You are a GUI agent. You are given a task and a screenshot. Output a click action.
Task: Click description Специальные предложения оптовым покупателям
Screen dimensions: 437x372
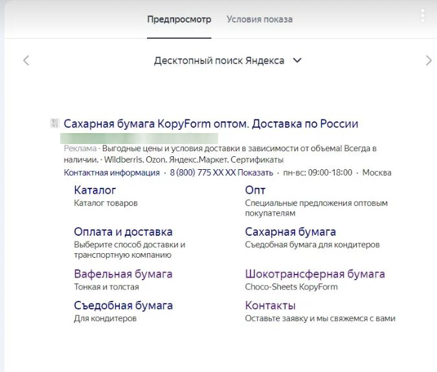click(x=317, y=208)
